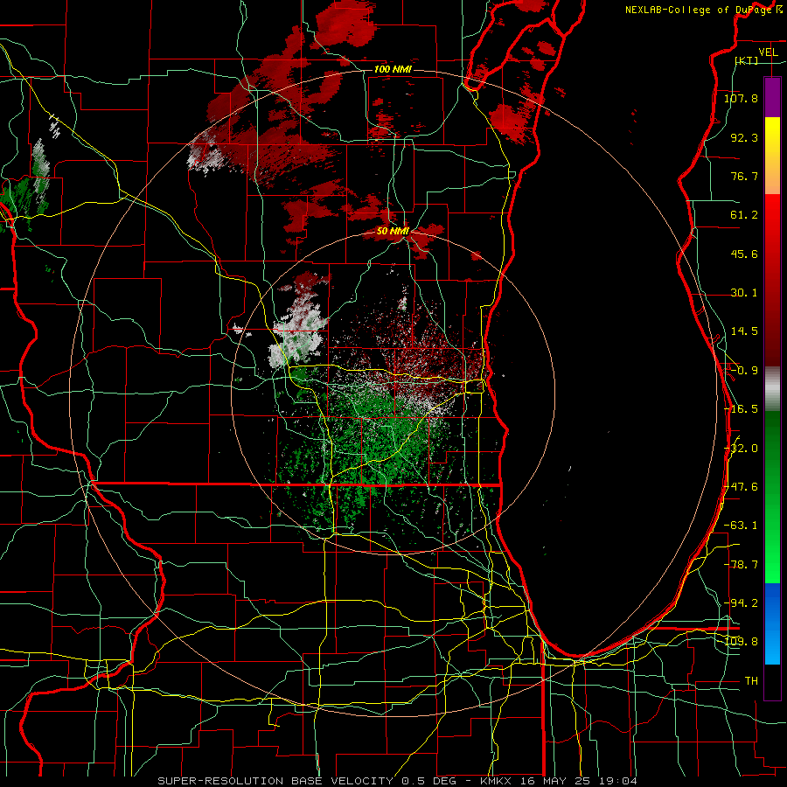Select the 30.1 velocity scale value
The height and width of the screenshot is (787, 787).
(744, 293)
